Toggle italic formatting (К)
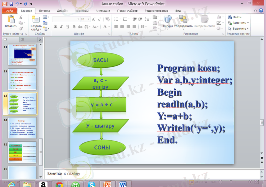 point(62,27)
